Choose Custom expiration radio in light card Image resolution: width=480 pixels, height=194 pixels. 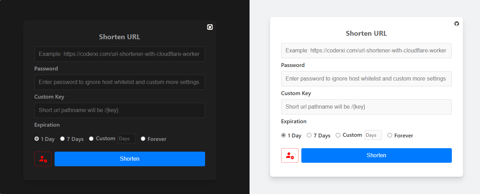(x=338, y=135)
